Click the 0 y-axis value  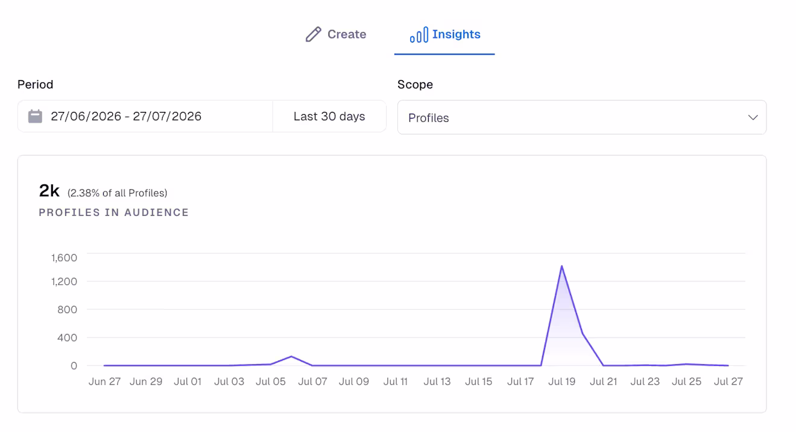(x=74, y=366)
